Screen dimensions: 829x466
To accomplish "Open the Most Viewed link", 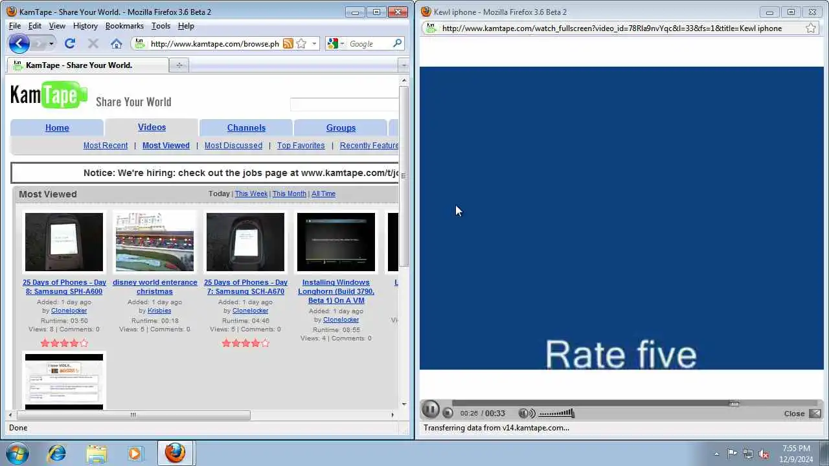I will 166,145.
